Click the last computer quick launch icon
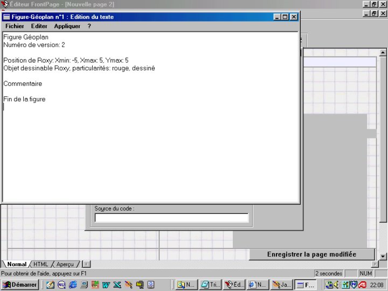388x291 pixels. coord(151,285)
